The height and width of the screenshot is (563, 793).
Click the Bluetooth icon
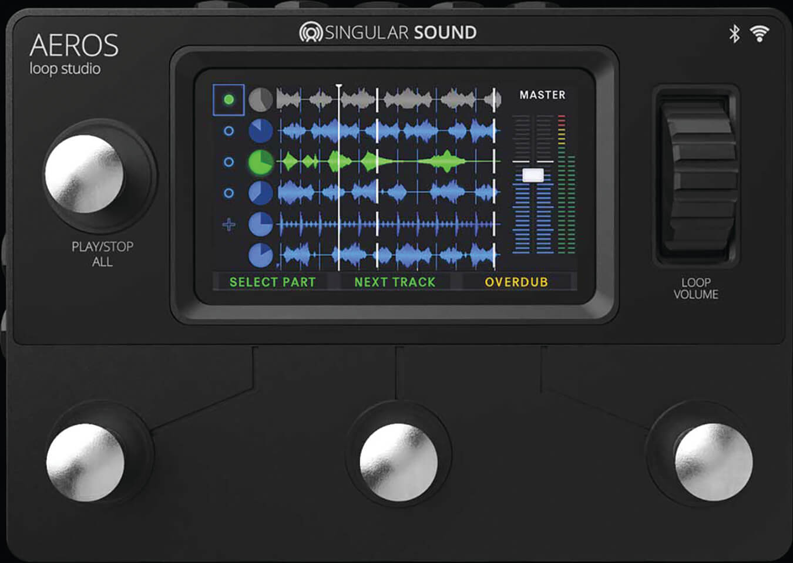pyautogui.click(x=734, y=34)
